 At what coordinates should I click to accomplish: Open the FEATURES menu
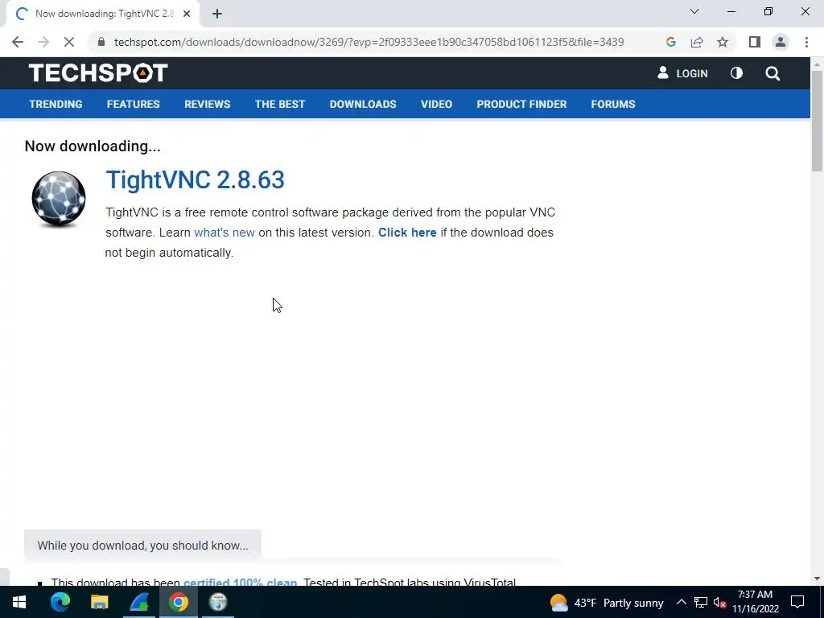point(133,104)
